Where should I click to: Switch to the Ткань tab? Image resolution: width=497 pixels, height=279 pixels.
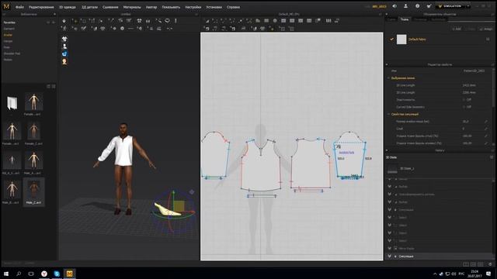coord(405,19)
